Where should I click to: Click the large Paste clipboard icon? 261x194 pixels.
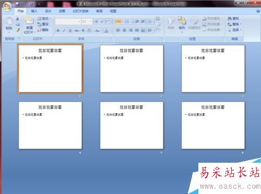(x=9, y=21)
